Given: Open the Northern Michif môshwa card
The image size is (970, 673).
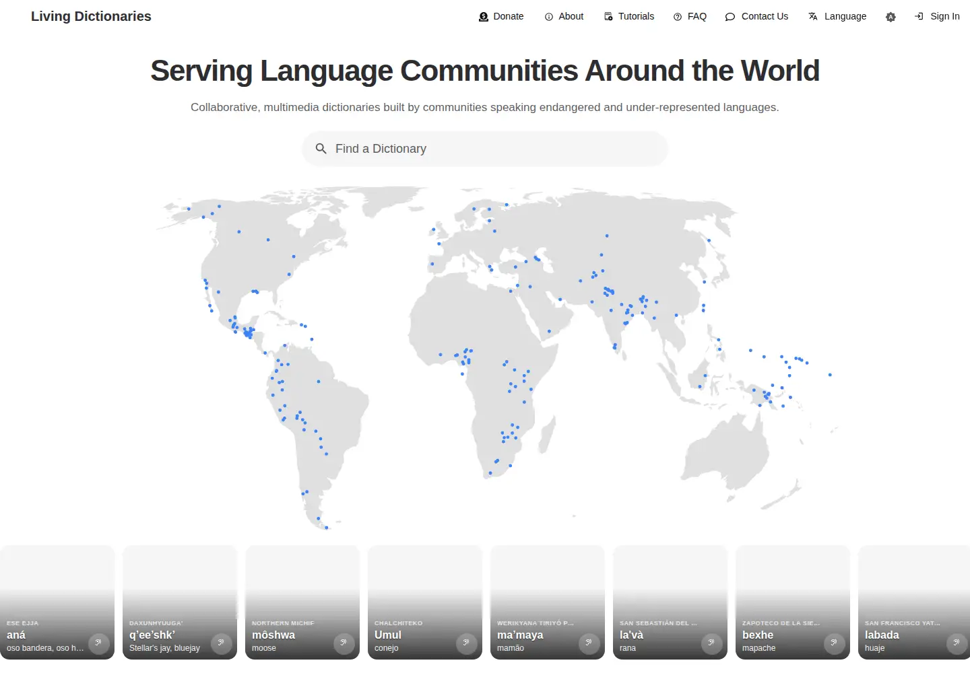Looking at the screenshot, I should 302,602.
